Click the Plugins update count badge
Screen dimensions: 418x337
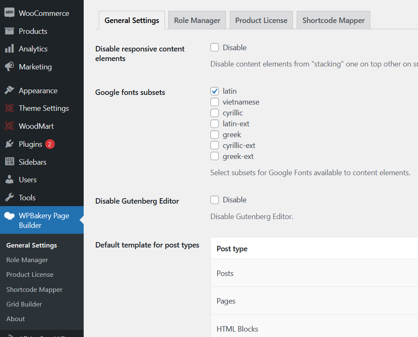[50, 144]
